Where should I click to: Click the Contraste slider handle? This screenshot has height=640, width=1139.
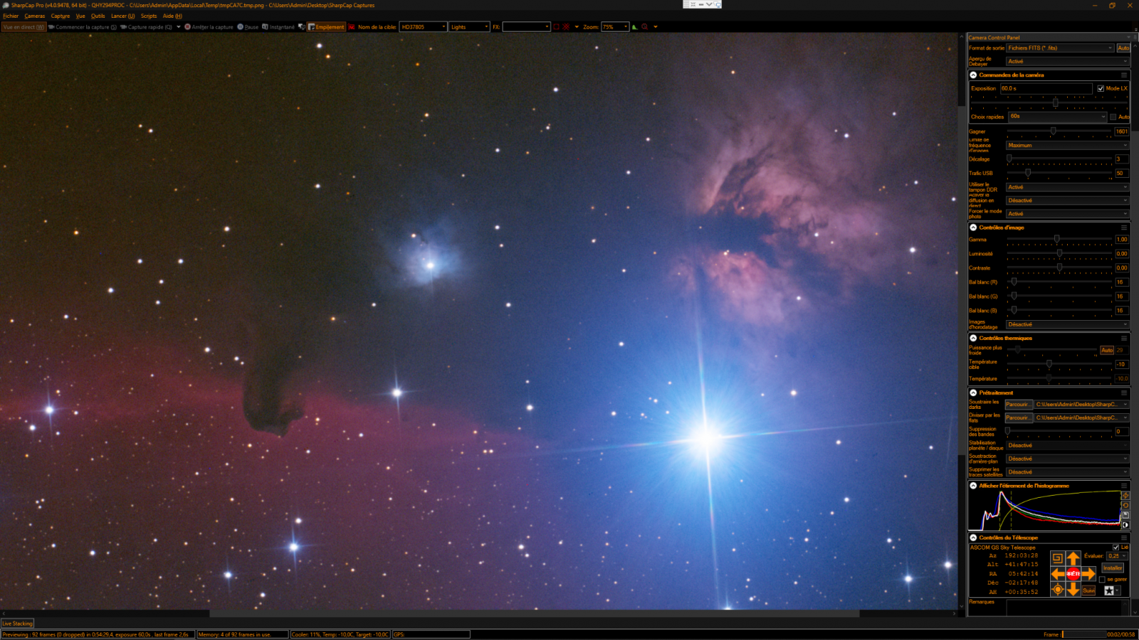click(1059, 267)
